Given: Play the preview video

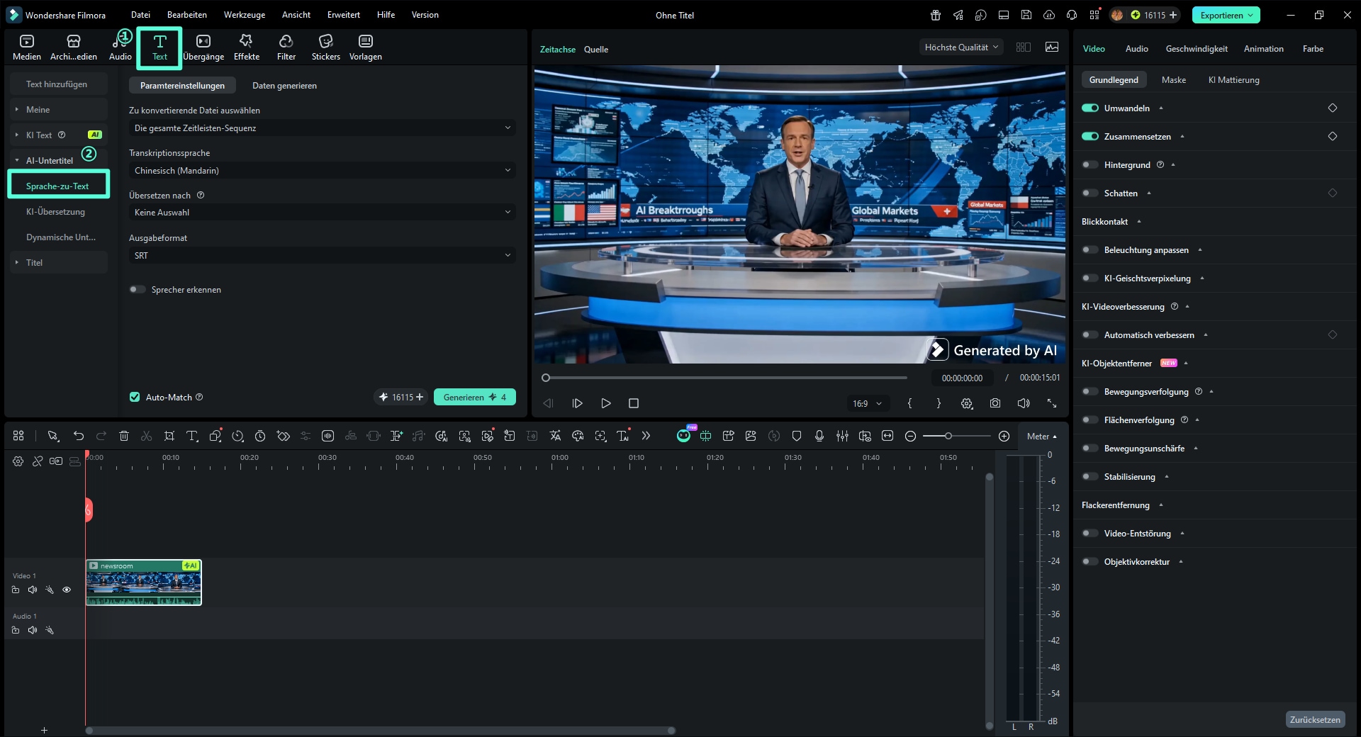Looking at the screenshot, I should [x=606, y=403].
